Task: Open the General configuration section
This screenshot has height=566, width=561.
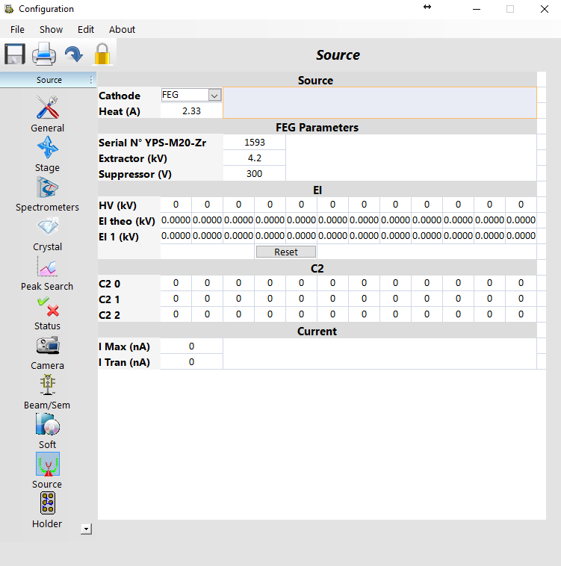Action: click(48, 108)
